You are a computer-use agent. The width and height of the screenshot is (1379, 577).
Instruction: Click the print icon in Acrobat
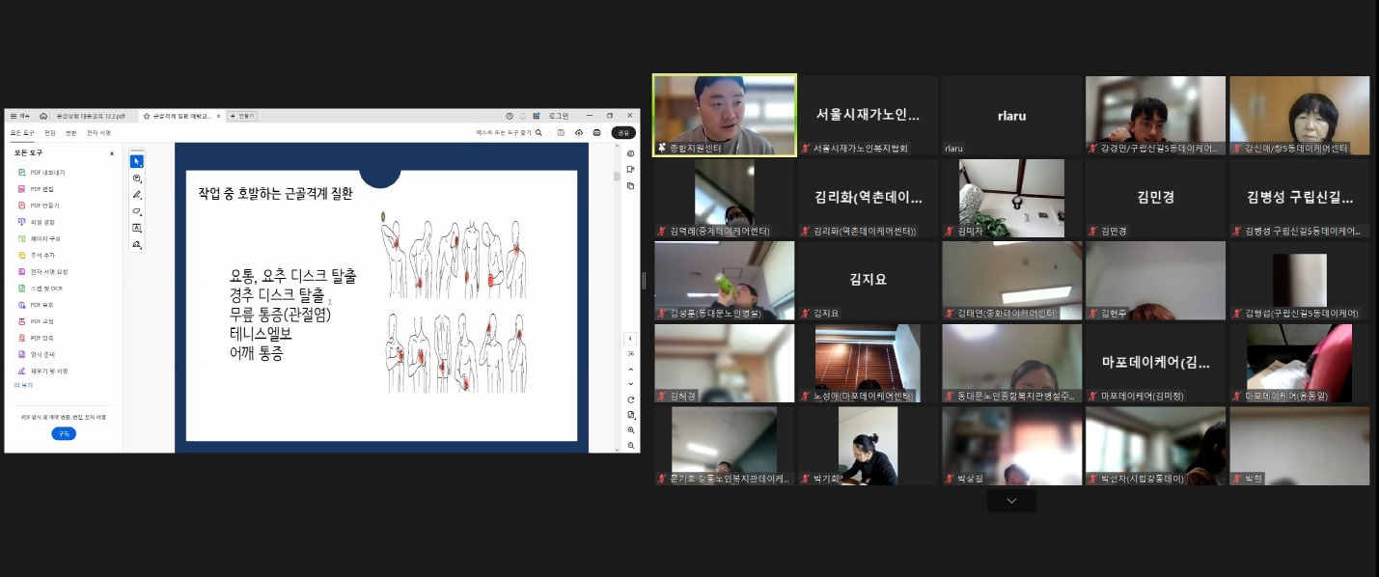(596, 132)
